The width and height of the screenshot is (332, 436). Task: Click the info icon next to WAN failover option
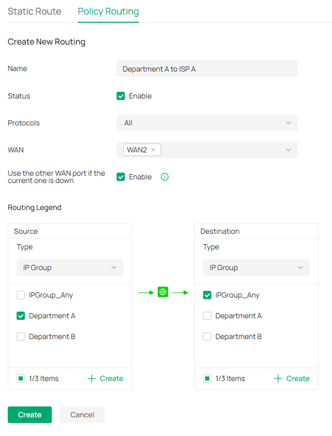click(x=164, y=177)
